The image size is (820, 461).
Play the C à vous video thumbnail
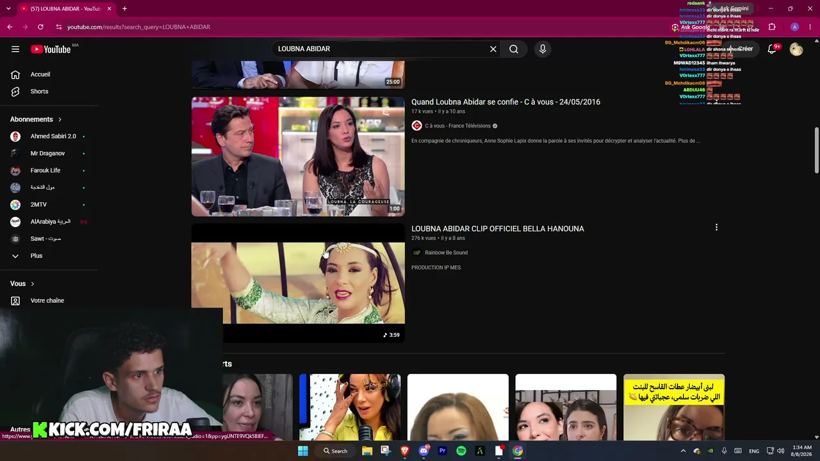coord(298,156)
